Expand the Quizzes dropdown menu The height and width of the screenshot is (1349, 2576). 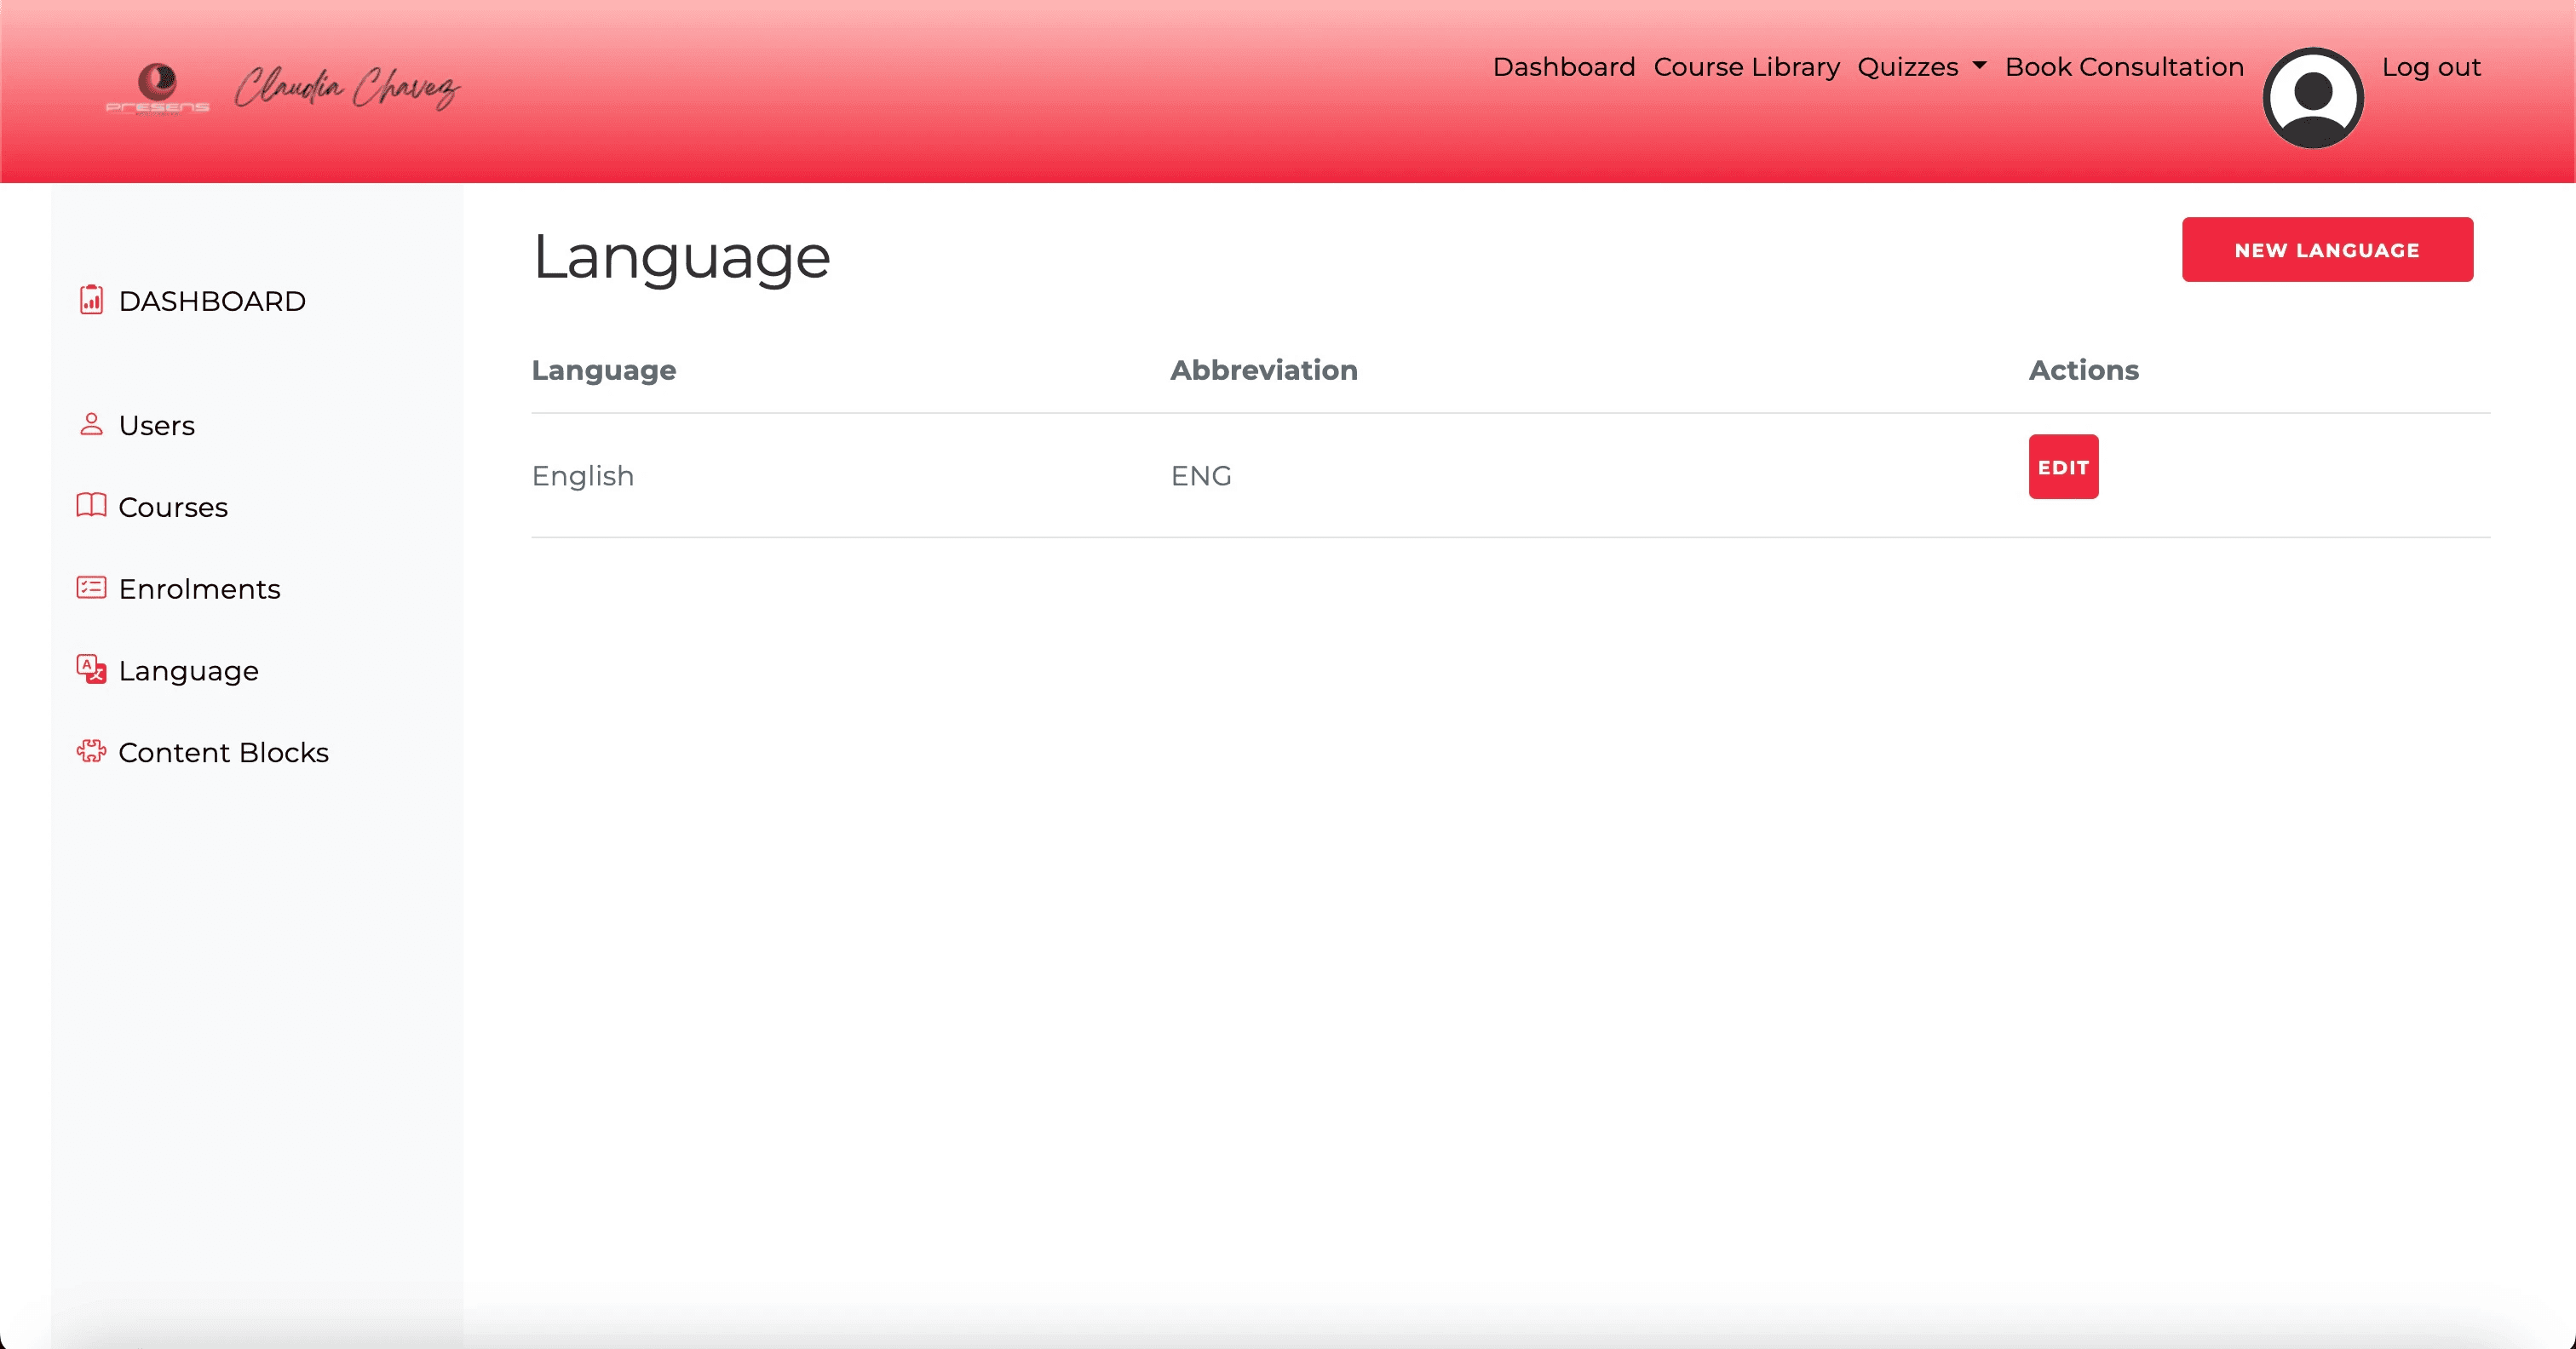click(x=1907, y=67)
